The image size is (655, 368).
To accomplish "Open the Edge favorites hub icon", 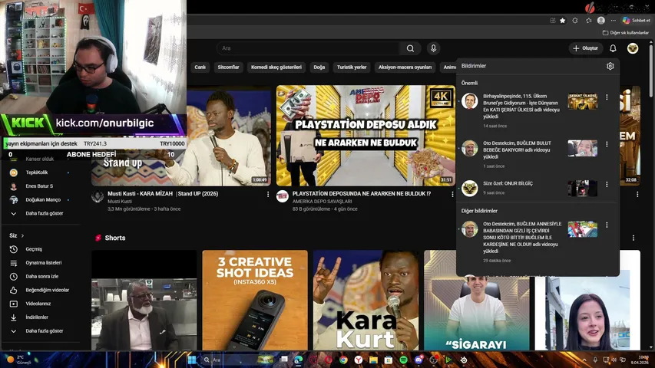I will [589, 21].
